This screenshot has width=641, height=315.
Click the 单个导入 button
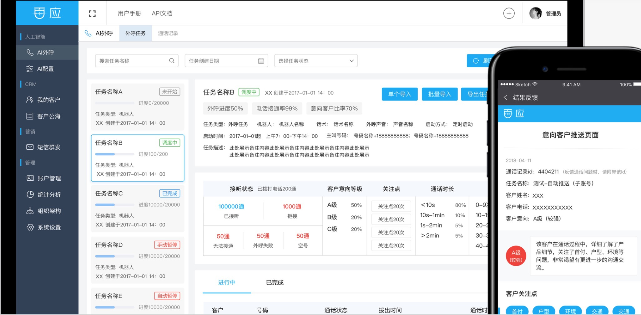399,94
